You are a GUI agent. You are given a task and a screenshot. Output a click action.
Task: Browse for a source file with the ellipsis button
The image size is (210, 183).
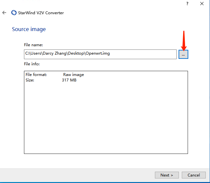[x=183, y=54]
